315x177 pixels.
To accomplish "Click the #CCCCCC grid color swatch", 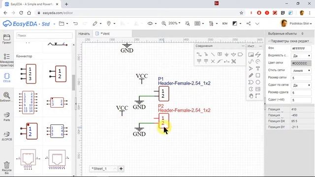I will click(x=301, y=63).
